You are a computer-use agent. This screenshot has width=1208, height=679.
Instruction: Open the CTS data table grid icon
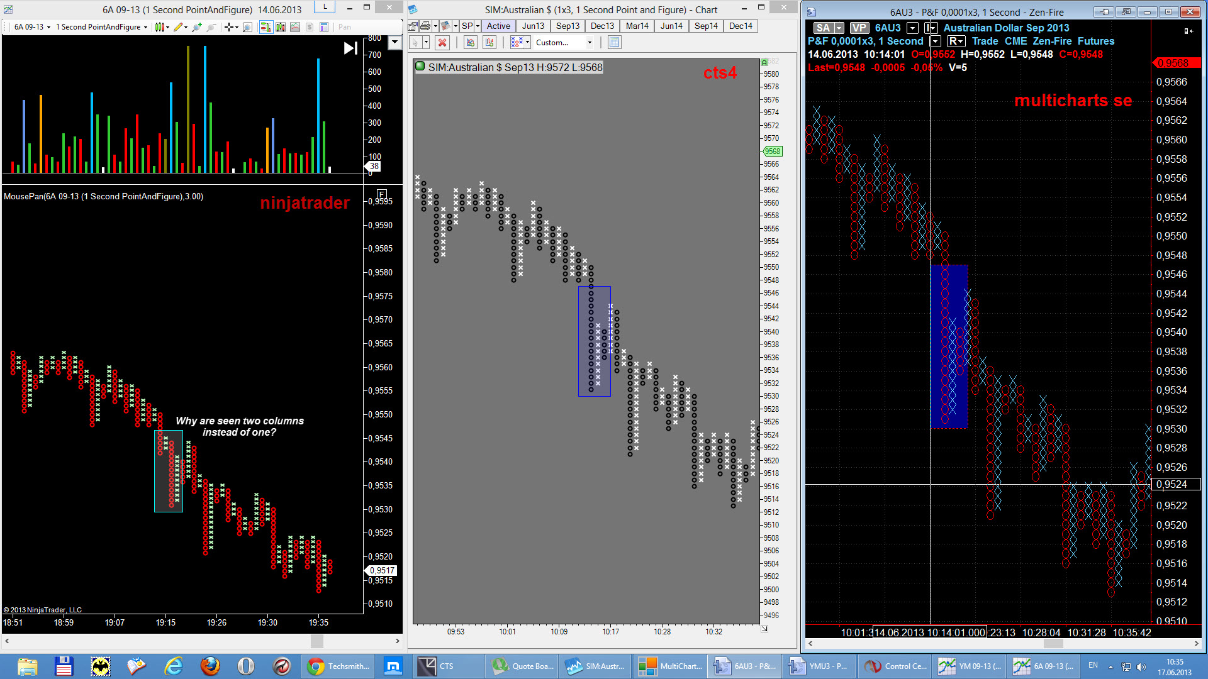tap(615, 42)
